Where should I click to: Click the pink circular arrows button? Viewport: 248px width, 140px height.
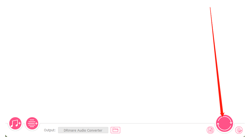224,123
